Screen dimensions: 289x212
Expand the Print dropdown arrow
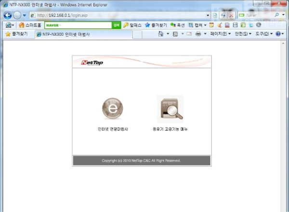pyautogui.click(x=205, y=34)
